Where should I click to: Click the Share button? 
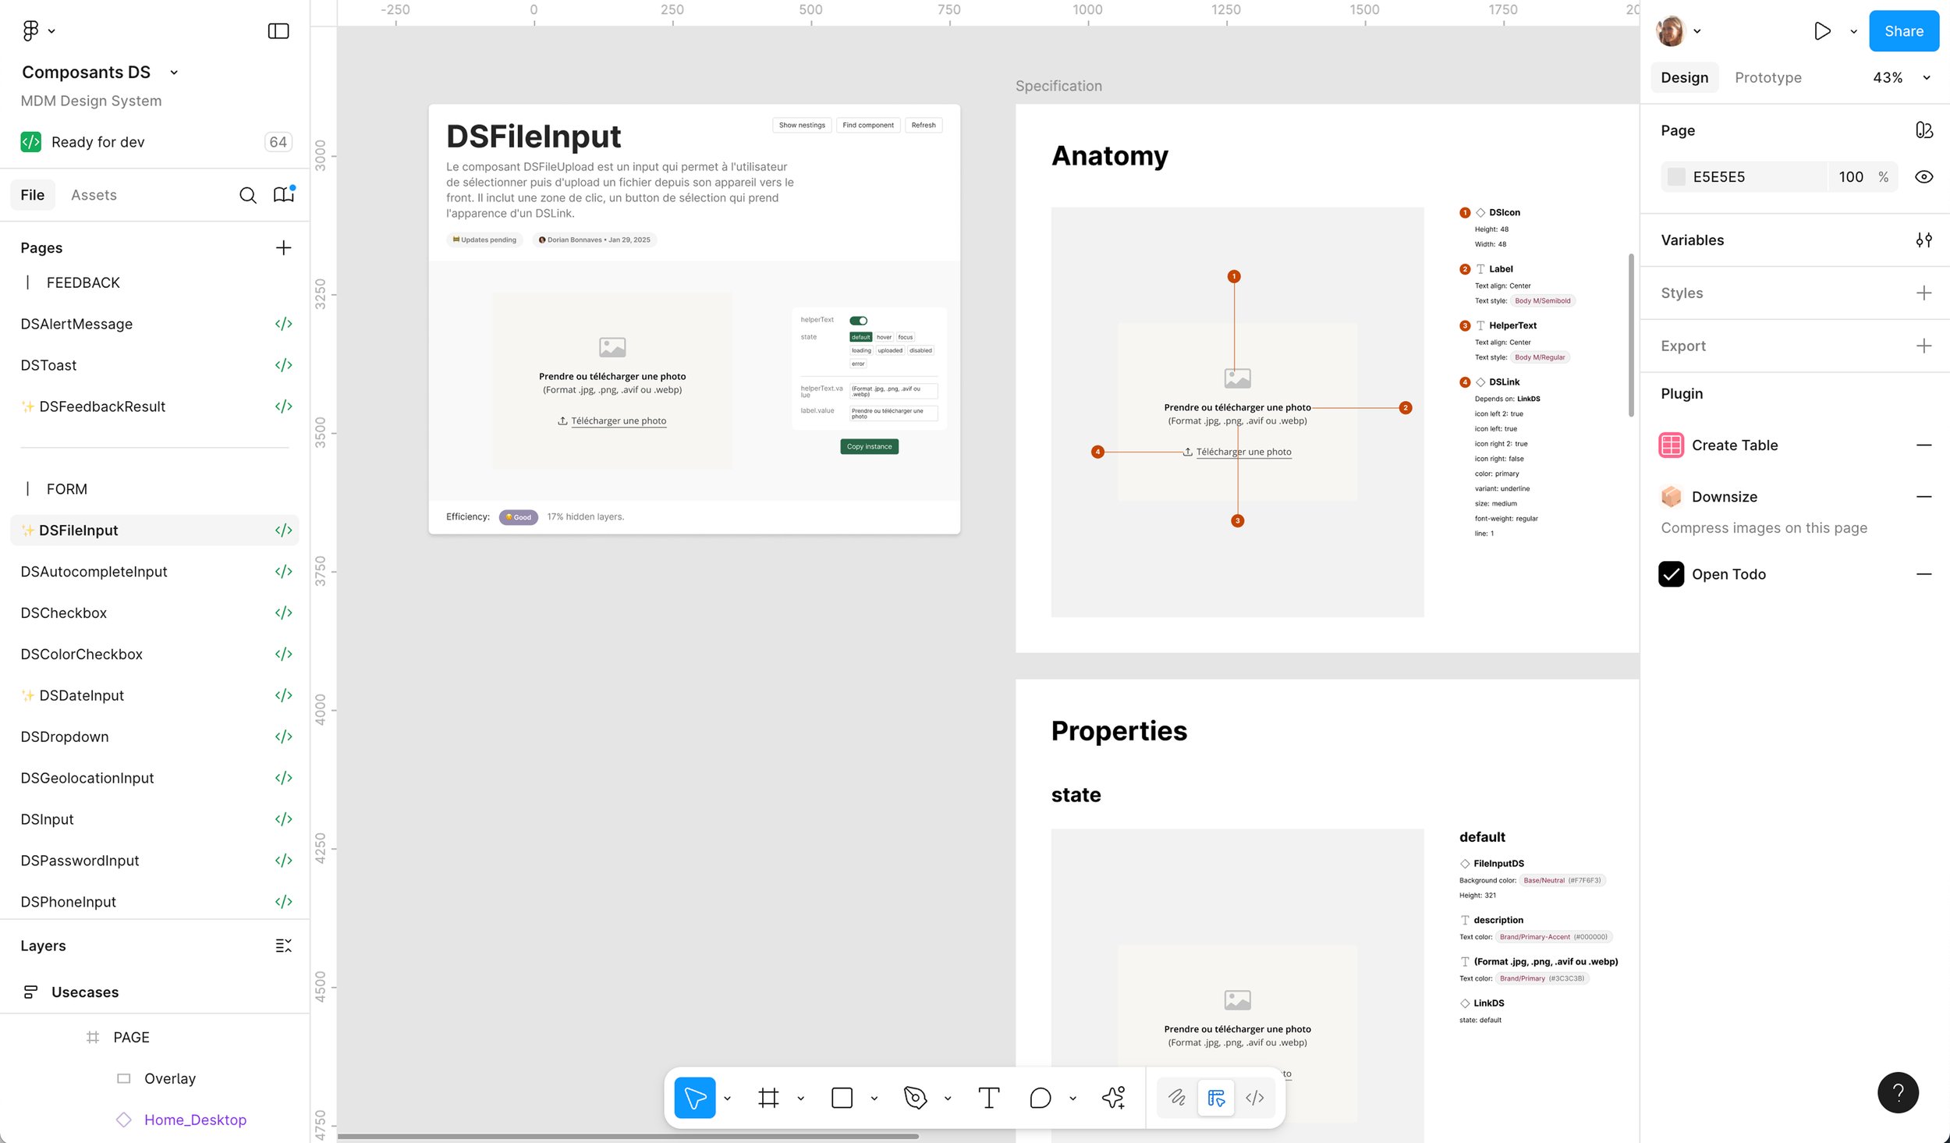[1903, 31]
